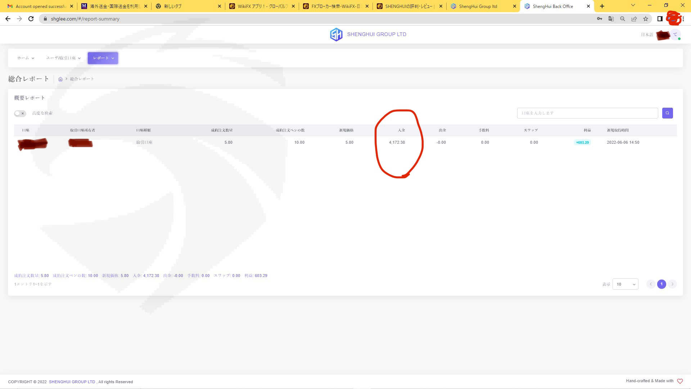Screen dimensions: 691x389
Task: Click the ShengHui Group logo icon
Action: click(x=336, y=35)
